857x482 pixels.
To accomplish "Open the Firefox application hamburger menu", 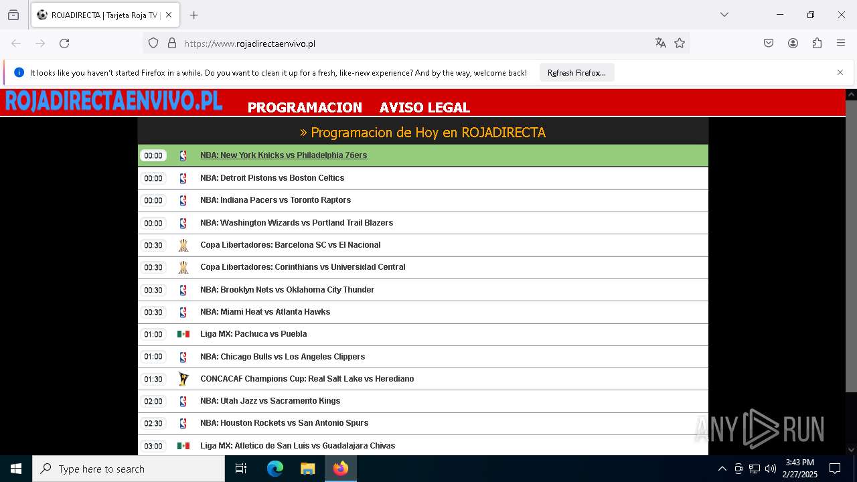I will pyautogui.click(x=841, y=44).
